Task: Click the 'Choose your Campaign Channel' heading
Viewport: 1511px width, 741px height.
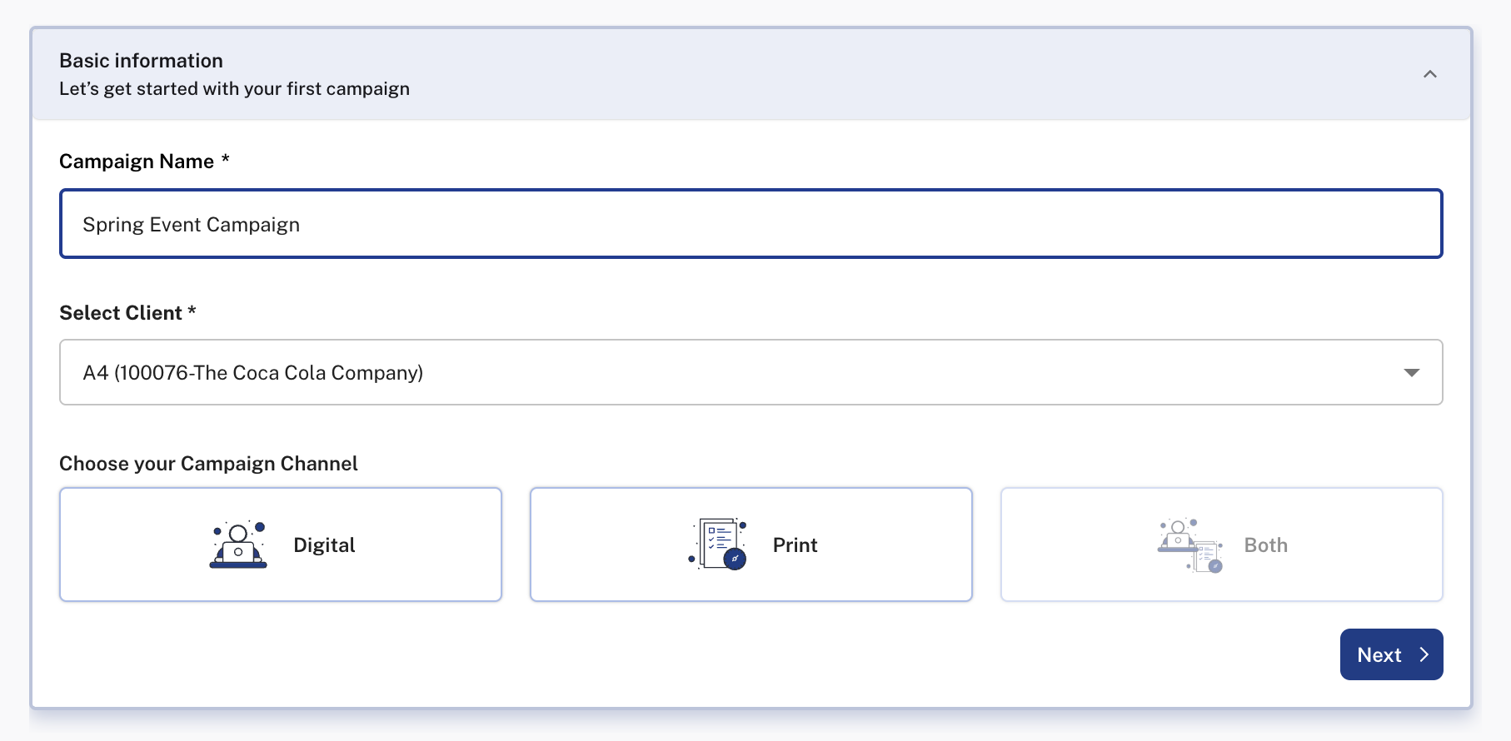Action: click(x=208, y=464)
